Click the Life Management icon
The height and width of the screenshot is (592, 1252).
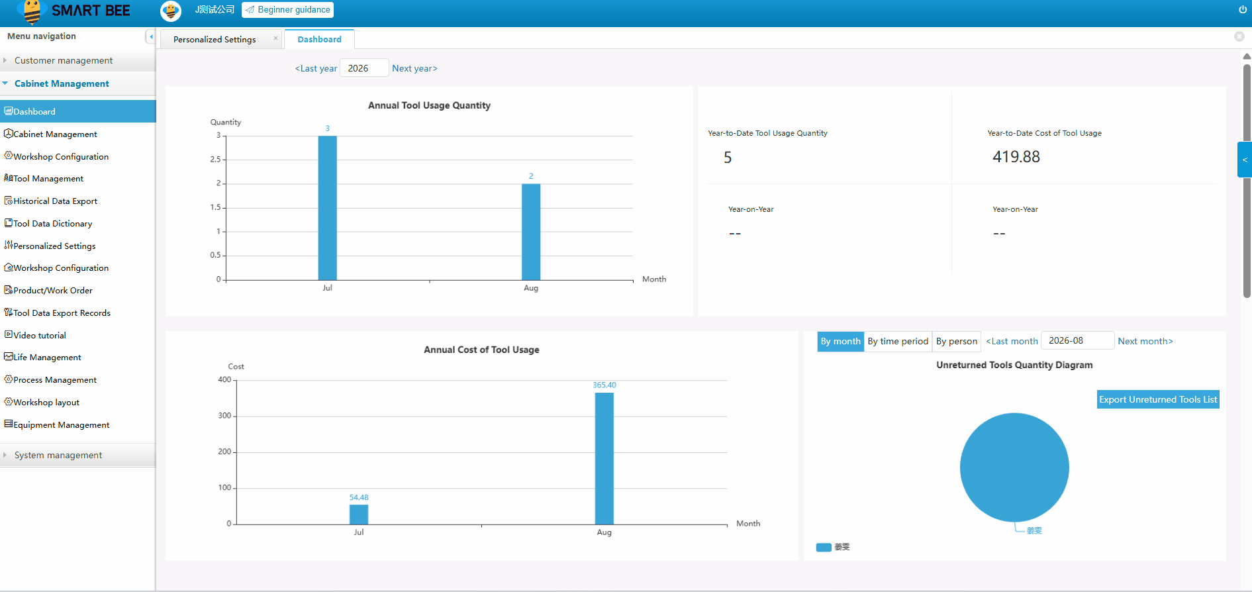[x=9, y=356]
